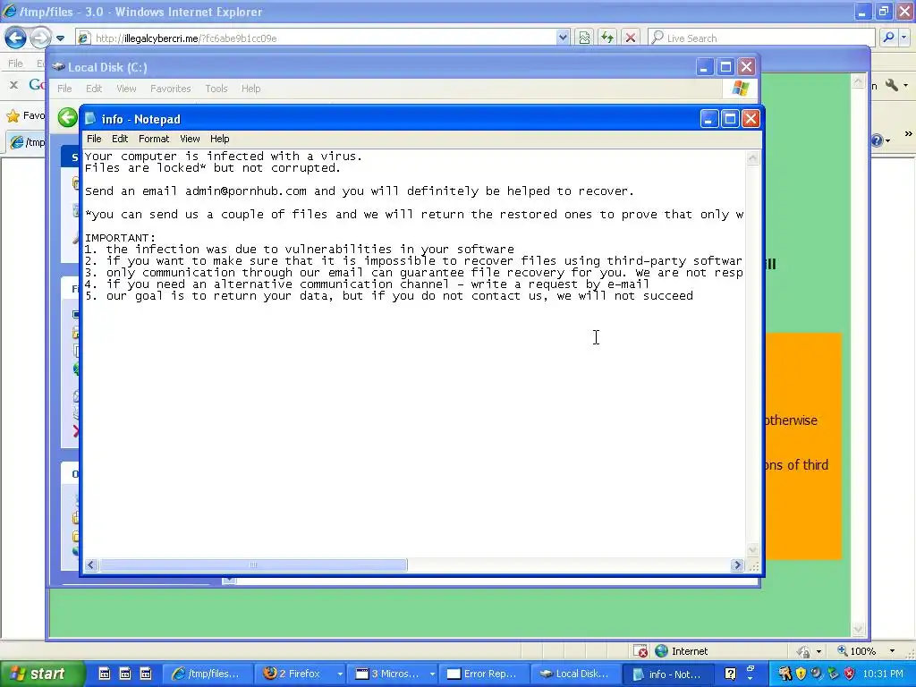Click the red shield alert tray icon
Viewport: 916px width, 687px height.
[850, 674]
